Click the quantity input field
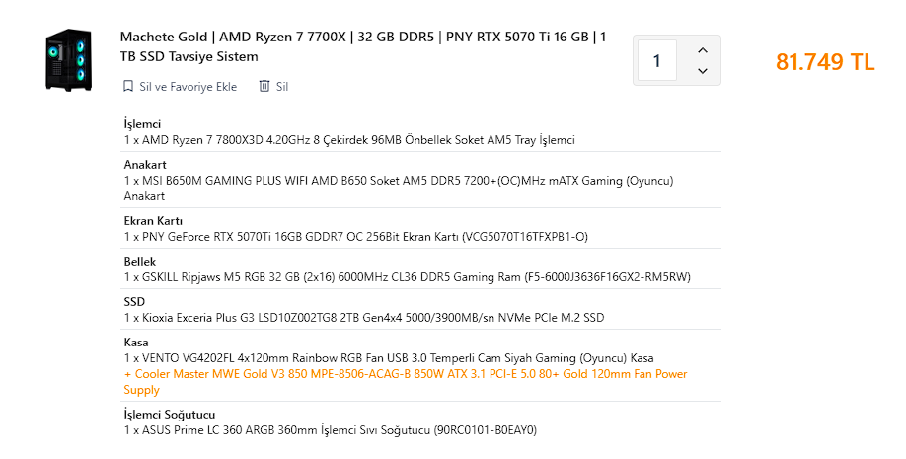 pos(657,60)
